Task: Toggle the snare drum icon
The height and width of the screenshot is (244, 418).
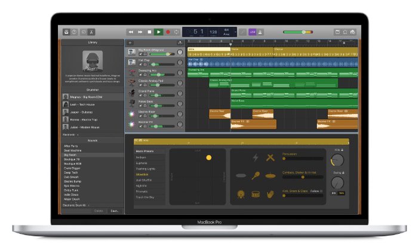Action: [256, 194]
